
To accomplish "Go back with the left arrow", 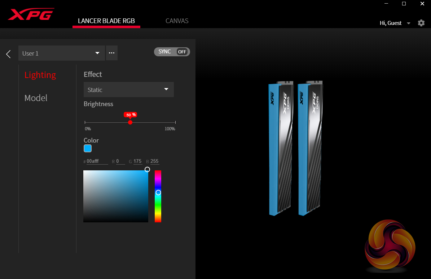I will [x=9, y=54].
